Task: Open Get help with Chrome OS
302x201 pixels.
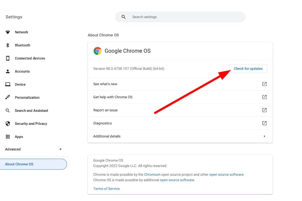Action: [180, 97]
